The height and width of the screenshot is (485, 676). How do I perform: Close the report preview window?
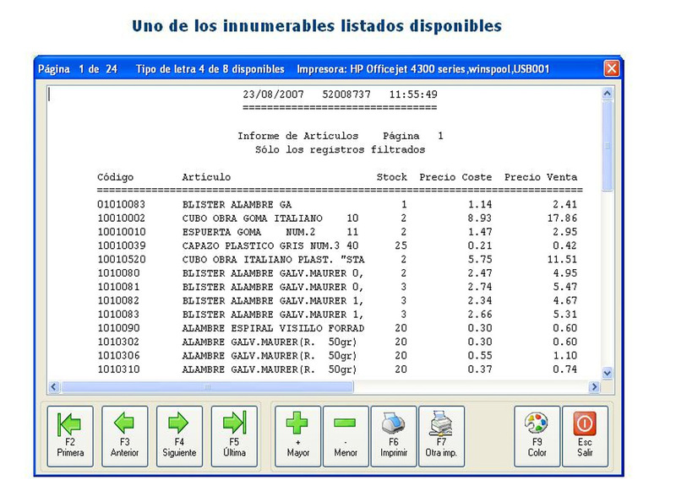coord(612,68)
